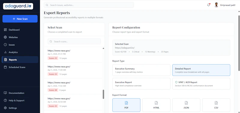240x113 pixels.
Task: Open Analytics section
Action: pos(20,52)
